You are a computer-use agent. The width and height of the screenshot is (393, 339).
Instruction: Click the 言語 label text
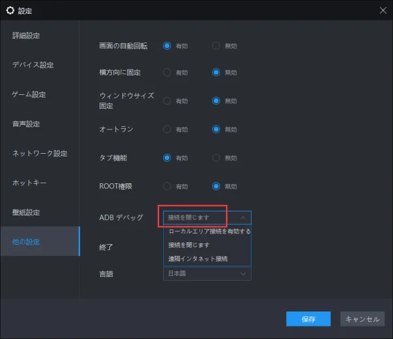[x=106, y=274]
